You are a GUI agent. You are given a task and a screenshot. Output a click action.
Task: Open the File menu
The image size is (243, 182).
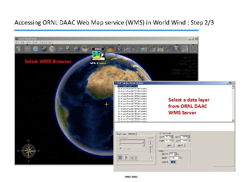(17, 42)
